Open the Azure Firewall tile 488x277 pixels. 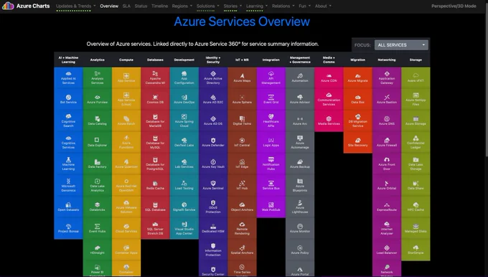point(387,142)
